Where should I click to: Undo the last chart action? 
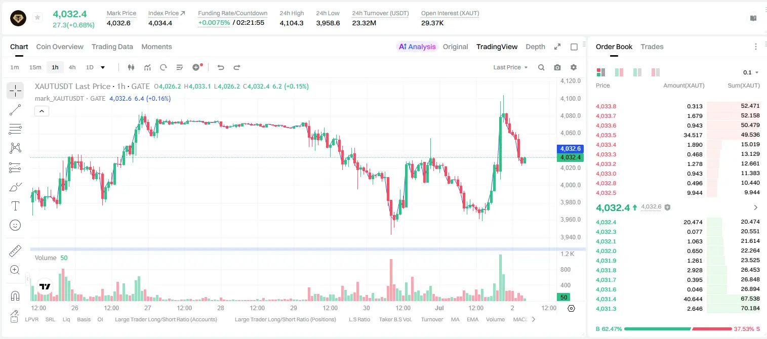pyautogui.click(x=221, y=67)
